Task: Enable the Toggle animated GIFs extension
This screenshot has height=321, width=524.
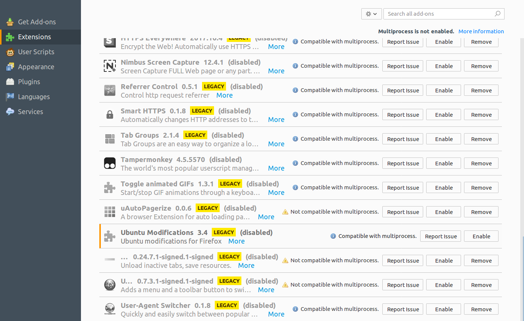Action: click(444, 188)
